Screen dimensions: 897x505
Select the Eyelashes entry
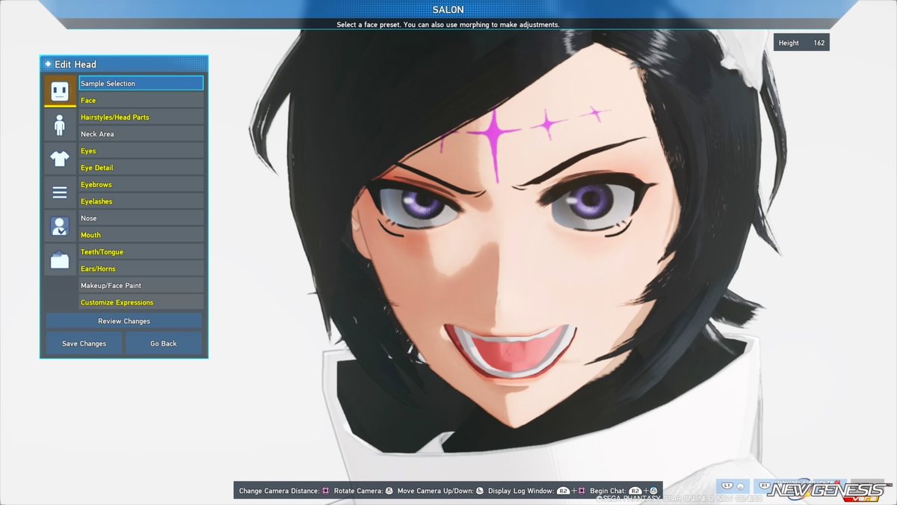[141, 201]
